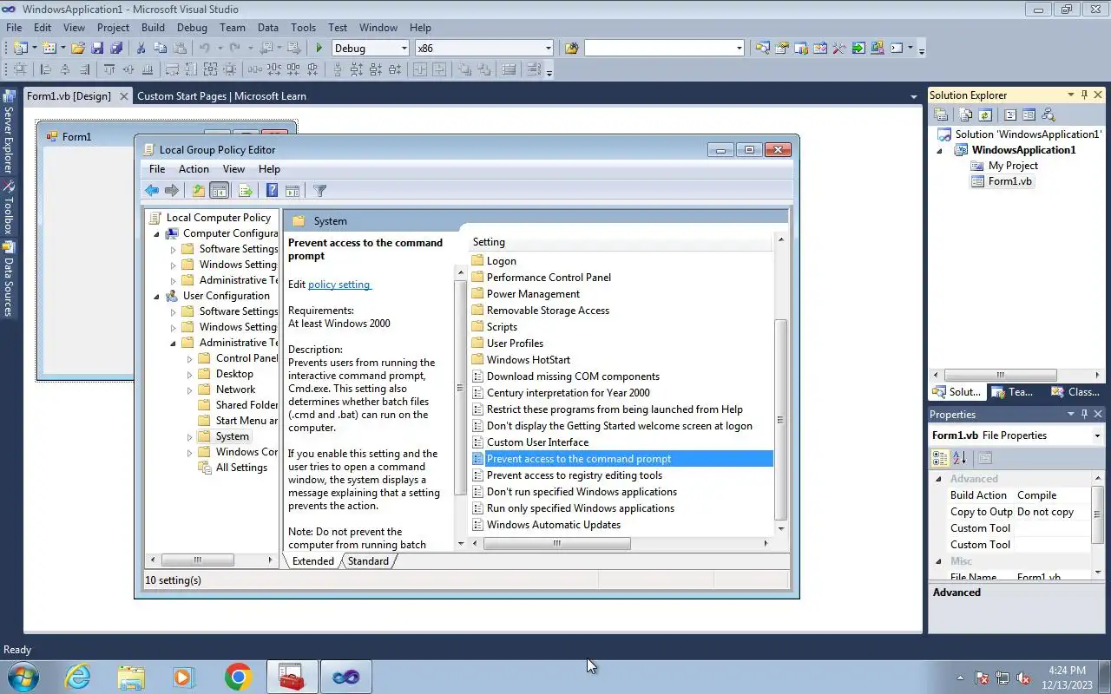Open the Help question mark icon
Screen dimensions: 1111x694
pos(272,191)
